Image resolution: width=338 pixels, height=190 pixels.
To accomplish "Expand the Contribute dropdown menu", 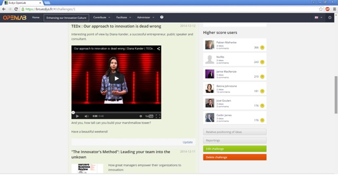I will pyautogui.click(x=102, y=17).
